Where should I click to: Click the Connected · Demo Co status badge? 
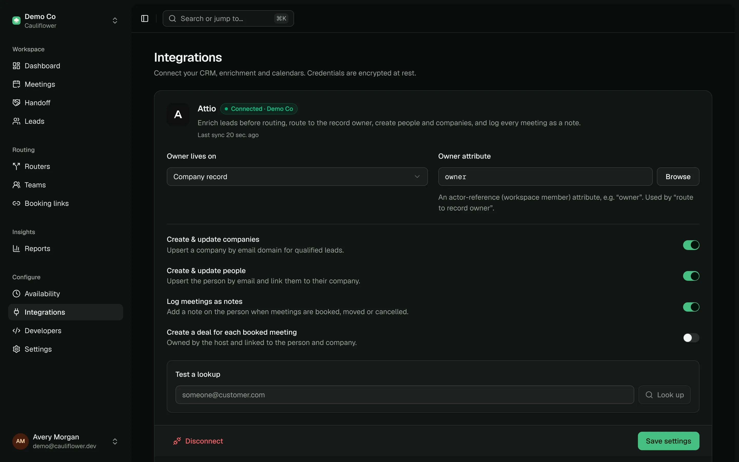pyautogui.click(x=259, y=109)
